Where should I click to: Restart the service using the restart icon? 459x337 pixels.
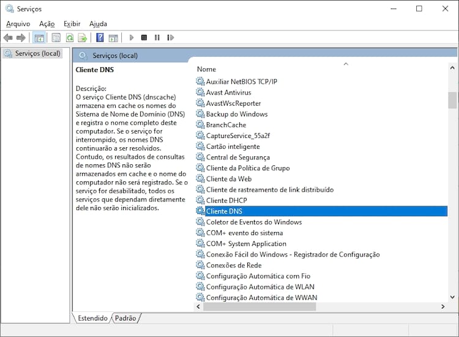click(170, 38)
